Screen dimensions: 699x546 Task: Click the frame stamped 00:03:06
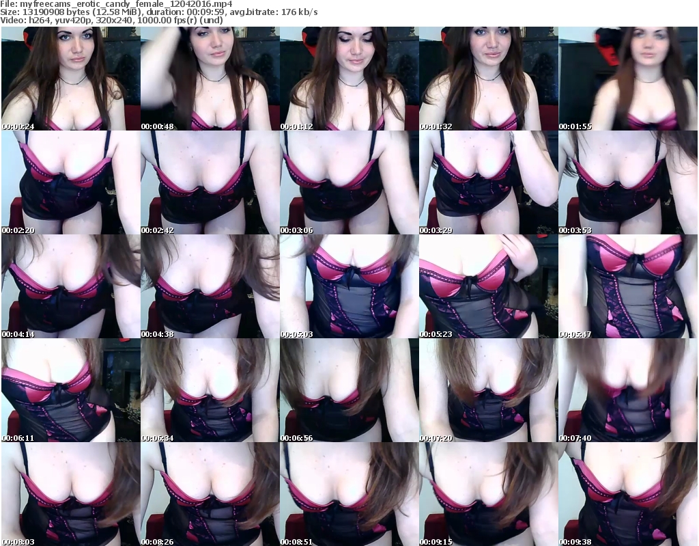[349, 182]
